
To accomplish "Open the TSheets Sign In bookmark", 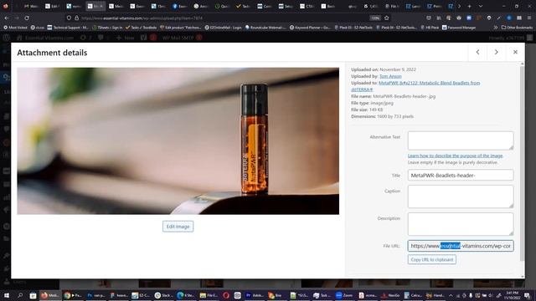I will click(107, 28).
